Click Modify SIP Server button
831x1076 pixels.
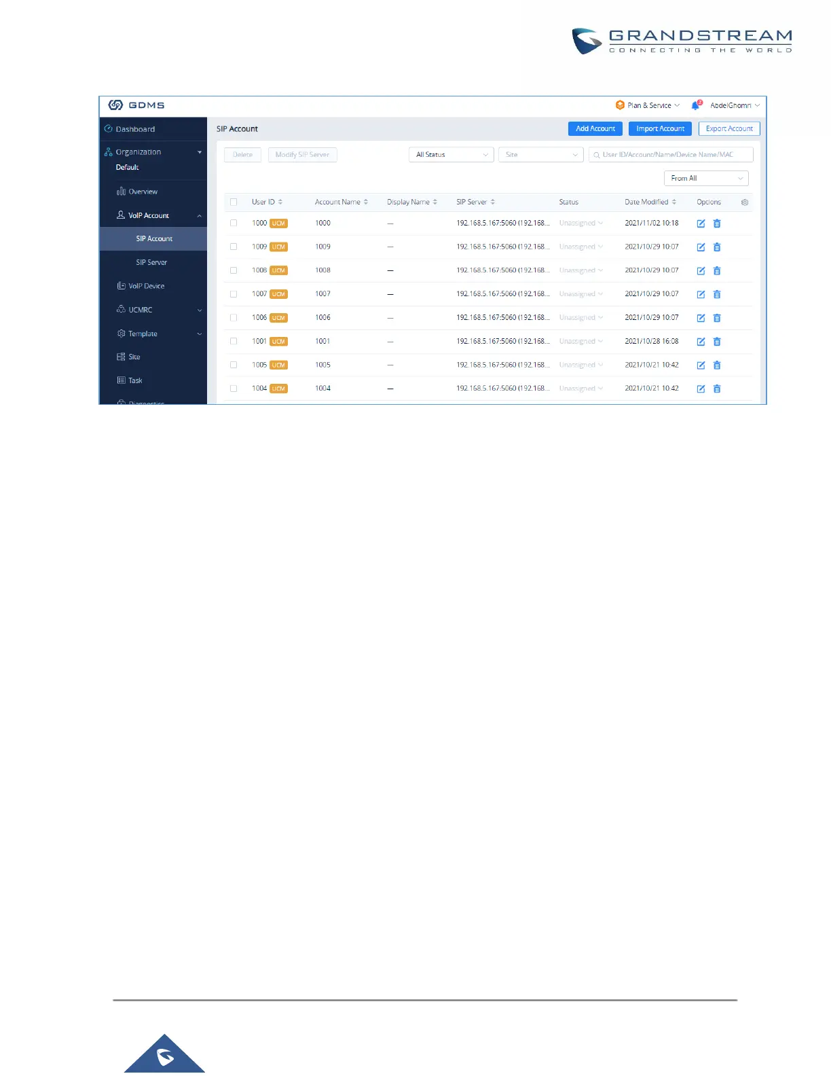[x=303, y=155]
